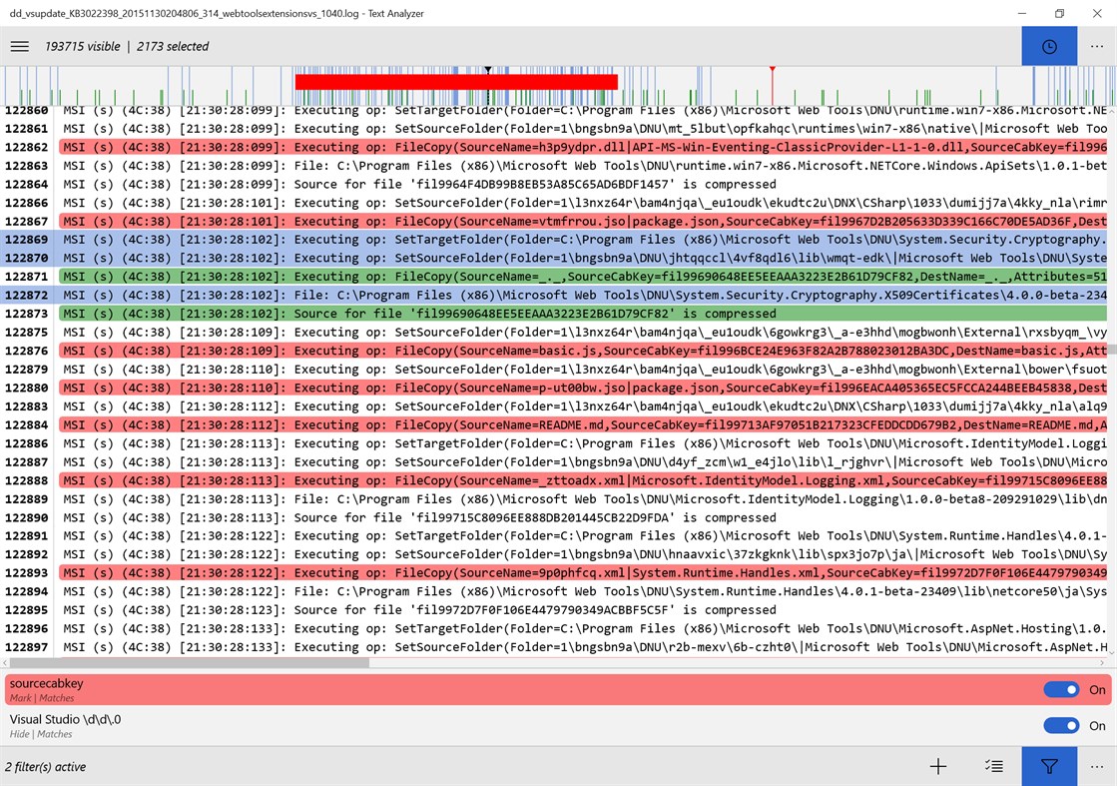Click the '2173 selected' counter text
This screenshot has width=1117, height=786.
point(173,46)
